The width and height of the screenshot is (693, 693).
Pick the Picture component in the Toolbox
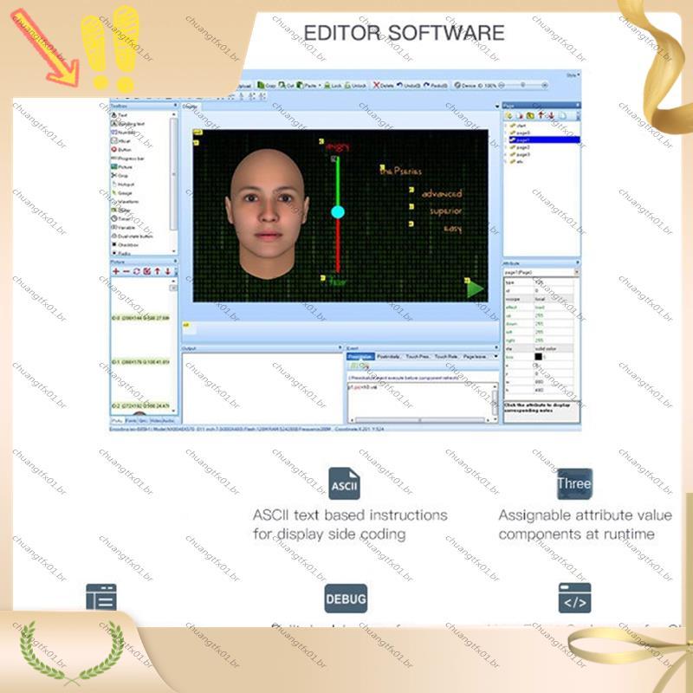pos(121,166)
